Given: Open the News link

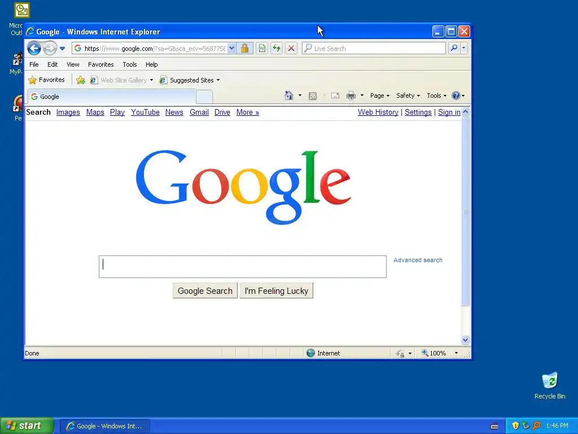Looking at the screenshot, I should [x=174, y=112].
